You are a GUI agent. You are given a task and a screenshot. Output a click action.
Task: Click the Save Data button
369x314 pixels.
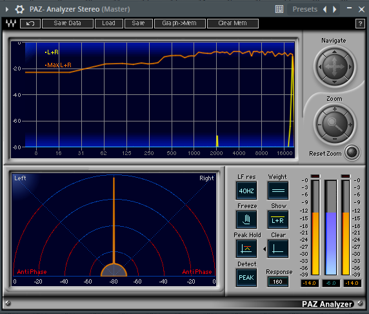coord(68,23)
